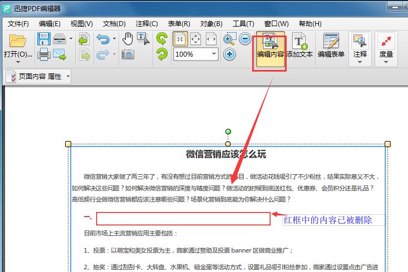408x272 pixels.
Task: Click the blue note 红框中的内容已被删除
Action: [328, 220]
